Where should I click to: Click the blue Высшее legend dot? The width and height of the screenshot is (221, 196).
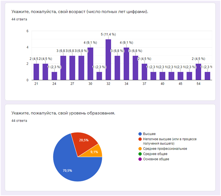coord(140,134)
